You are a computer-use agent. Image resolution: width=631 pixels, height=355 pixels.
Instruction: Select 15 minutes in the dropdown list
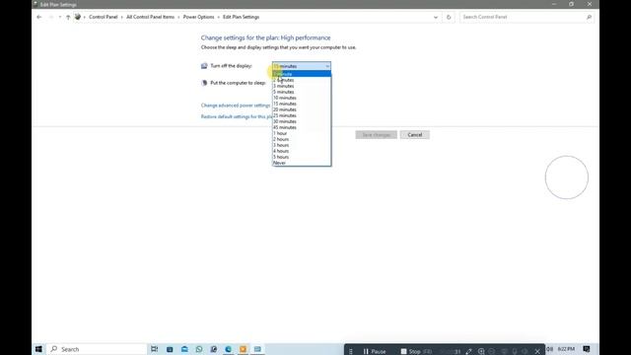[302, 104]
